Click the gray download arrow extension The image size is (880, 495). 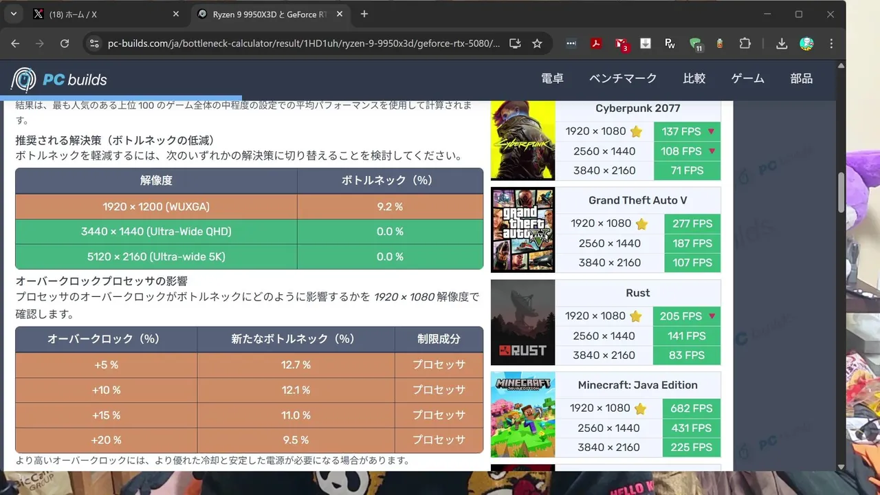click(x=645, y=43)
